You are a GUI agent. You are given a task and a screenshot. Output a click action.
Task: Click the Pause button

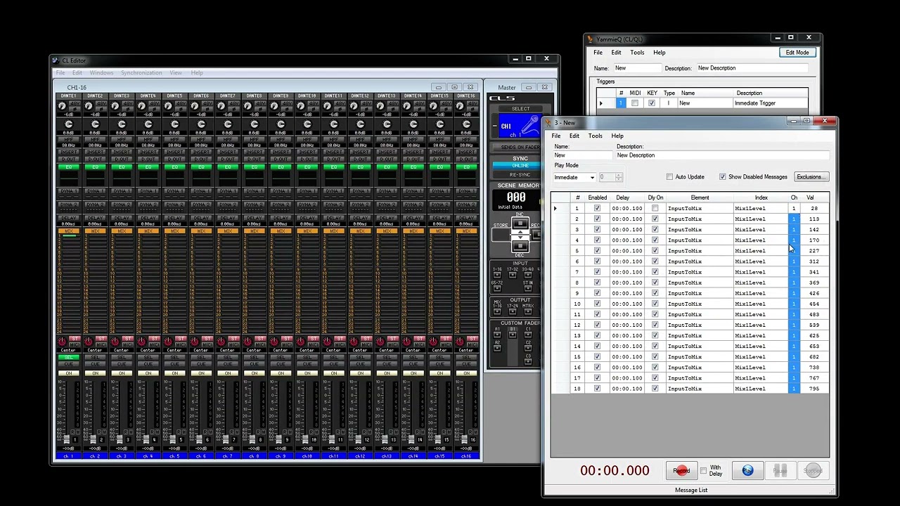(x=780, y=471)
